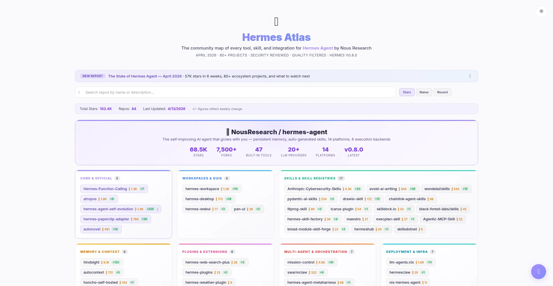The height and width of the screenshot is (286, 553).
Task: Click the search magnifier icon
Action: click(x=79, y=92)
